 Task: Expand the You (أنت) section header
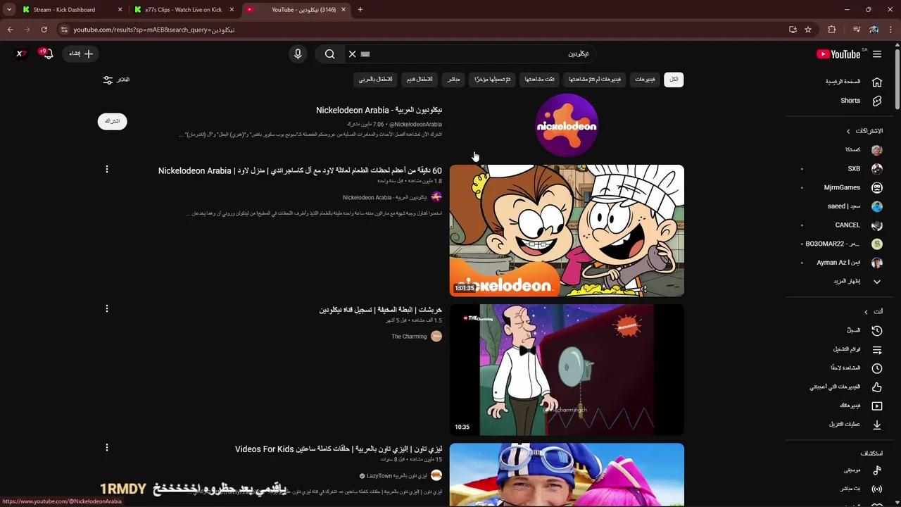[873, 311]
